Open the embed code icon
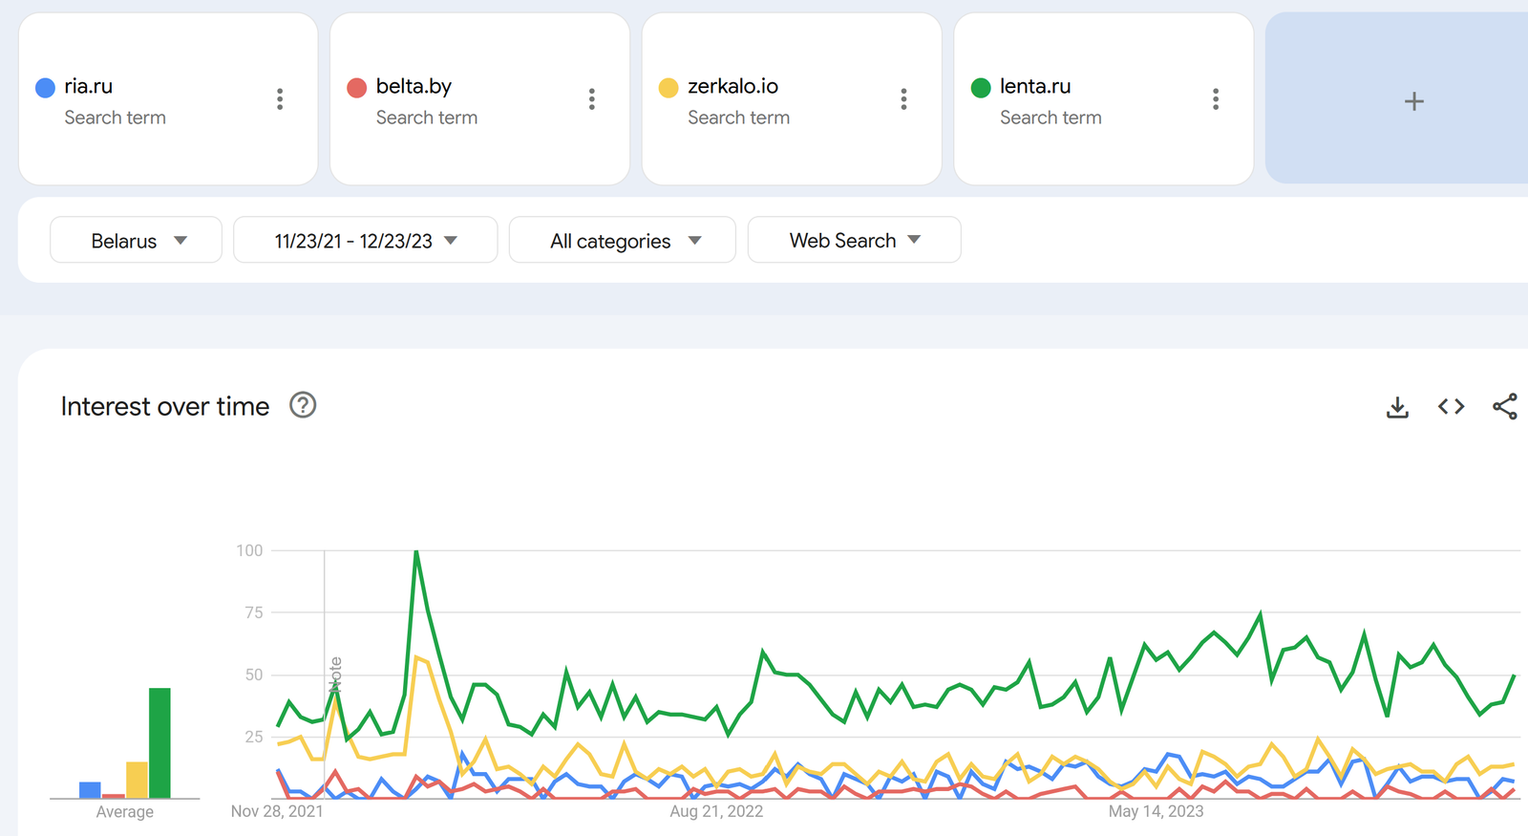The image size is (1528, 836). pos(1451,407)
